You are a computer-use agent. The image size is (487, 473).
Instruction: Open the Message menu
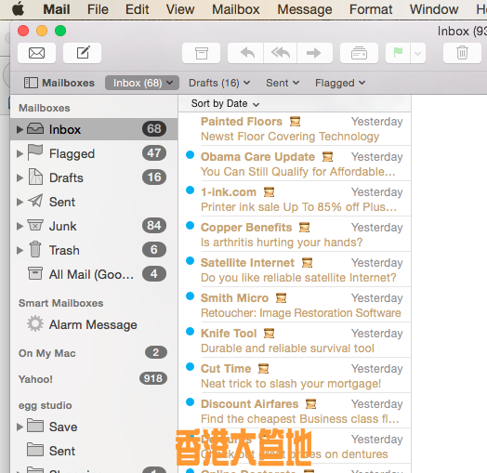[305, 9]
